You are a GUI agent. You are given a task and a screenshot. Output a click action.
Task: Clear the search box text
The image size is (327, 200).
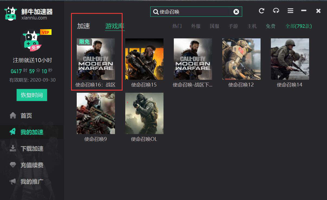coord(236,12)
